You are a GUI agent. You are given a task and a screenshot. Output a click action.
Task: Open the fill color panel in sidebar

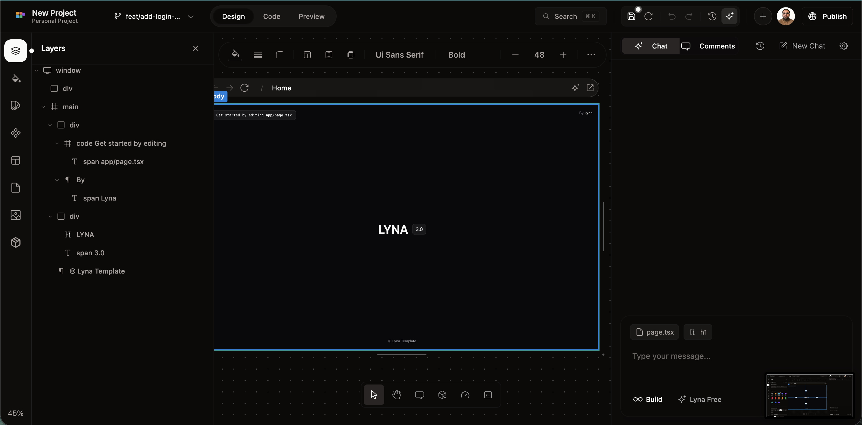[15, 78]
